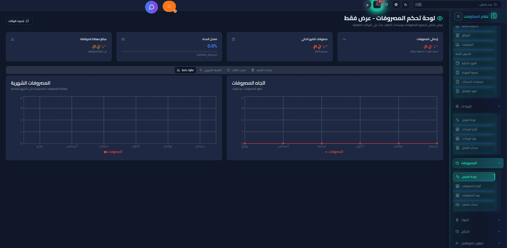The image size is (507, 248).
Task: Toggle المصروفات legend in monthly bar chart
Action: (113, 151)
